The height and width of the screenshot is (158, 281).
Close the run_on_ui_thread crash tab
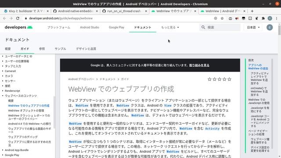[x=146, y=11]
